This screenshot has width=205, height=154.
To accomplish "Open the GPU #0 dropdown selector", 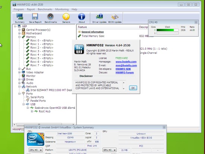I will tap(110, 150).
